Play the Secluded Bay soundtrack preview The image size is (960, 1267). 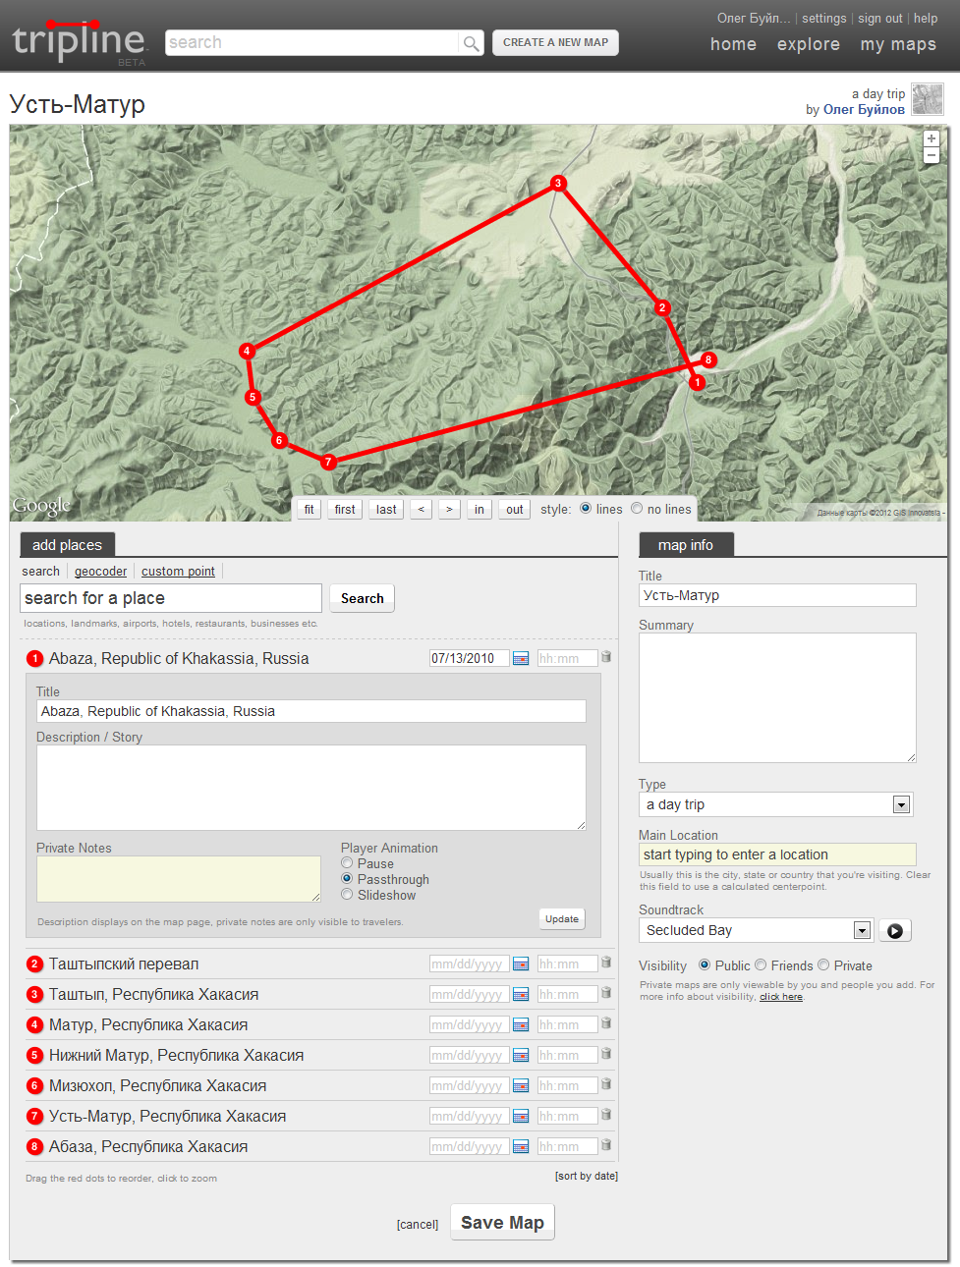point(895,930)
